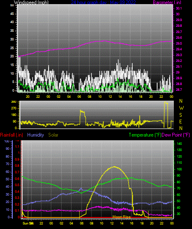
Task: Click the 'Sun' sunset marker label
Action: [x=26, y=223]
